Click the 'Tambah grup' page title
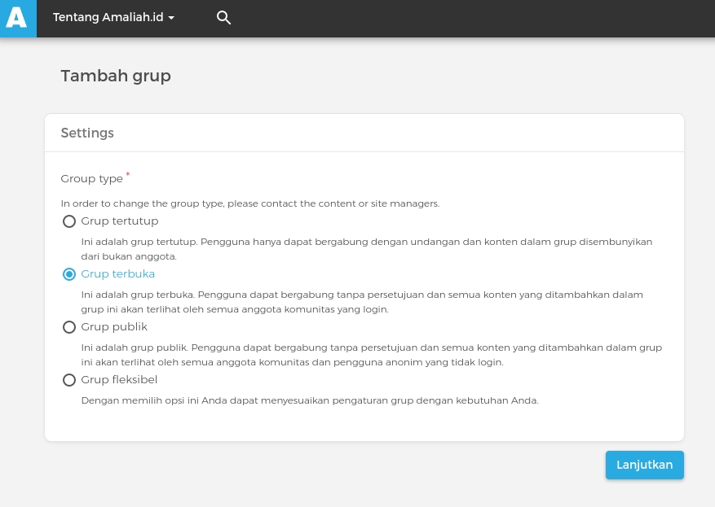The width and height of the screenshot is (715, 507). (x=116, y=76)
